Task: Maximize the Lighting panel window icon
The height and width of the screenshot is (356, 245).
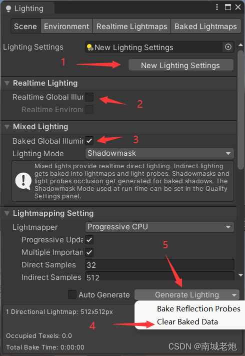Action: coord(227,8)
